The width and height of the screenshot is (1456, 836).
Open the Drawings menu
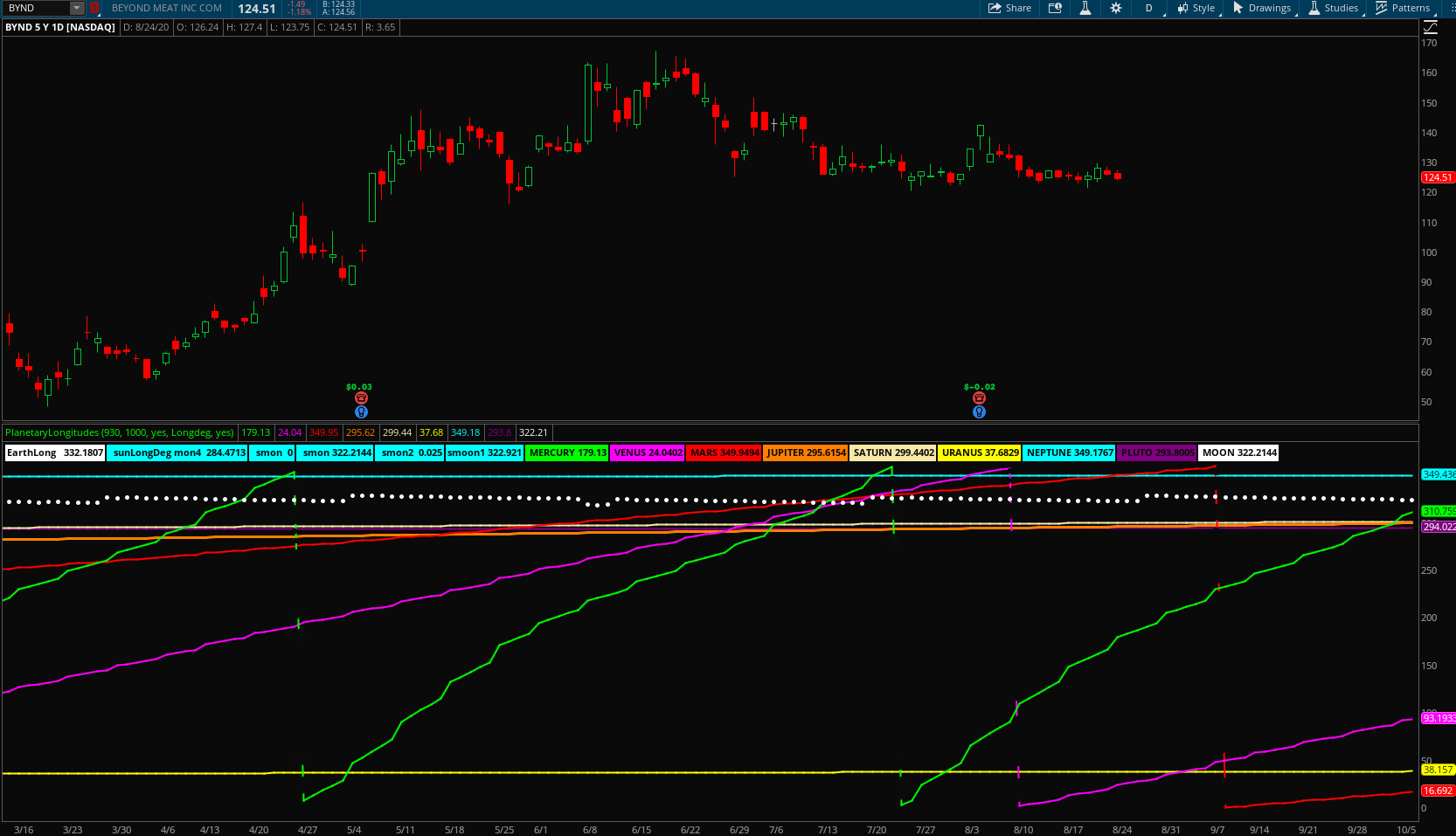point(1262,8)
